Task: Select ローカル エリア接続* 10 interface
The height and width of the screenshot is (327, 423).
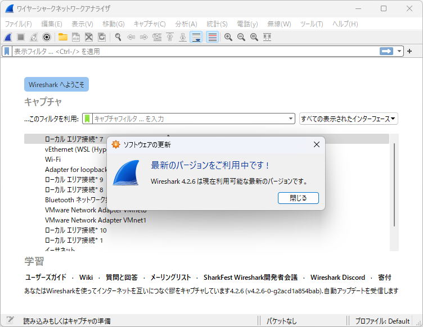Action: point(76,230)
